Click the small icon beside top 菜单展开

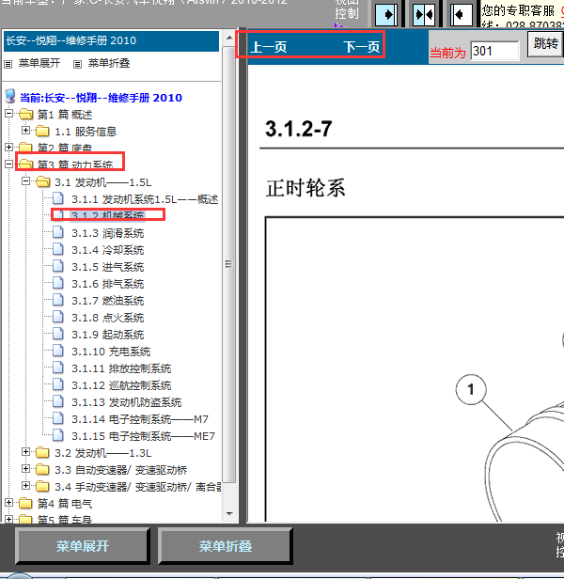point(8,64)
